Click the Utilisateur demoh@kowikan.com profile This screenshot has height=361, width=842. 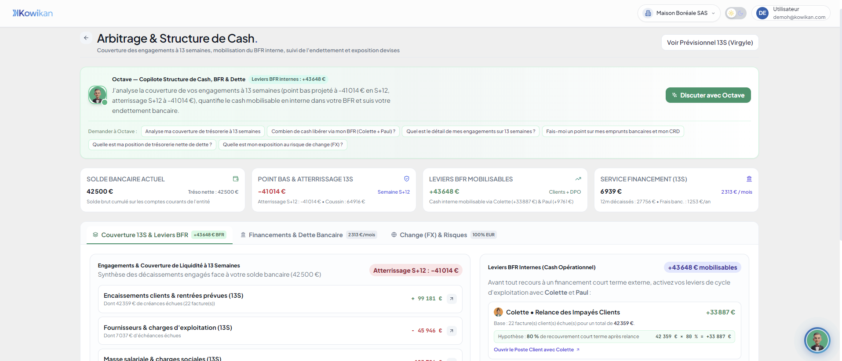(791, 13)
